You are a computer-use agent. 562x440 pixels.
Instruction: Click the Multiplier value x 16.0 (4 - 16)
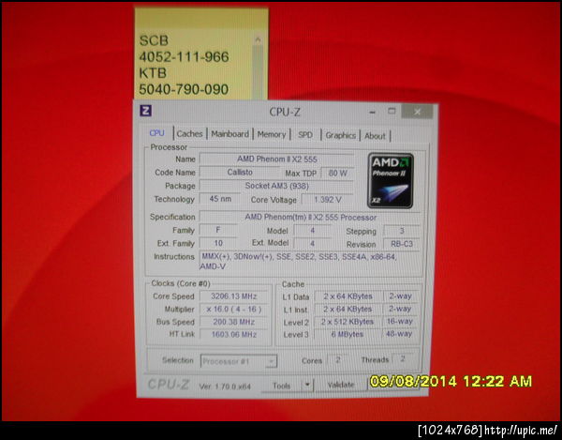233,309
